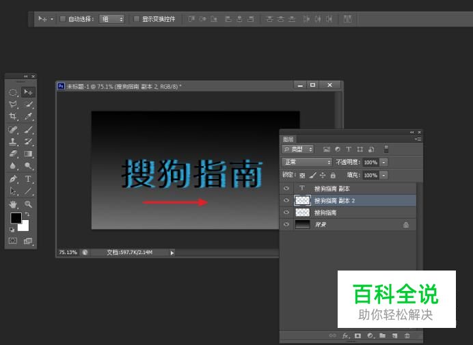The image size is (473, 345).
Task: Select the History Brush tool
Action: [28, 141]
